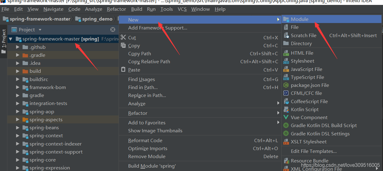Click the Kotlin Script icon

point(286,109)
